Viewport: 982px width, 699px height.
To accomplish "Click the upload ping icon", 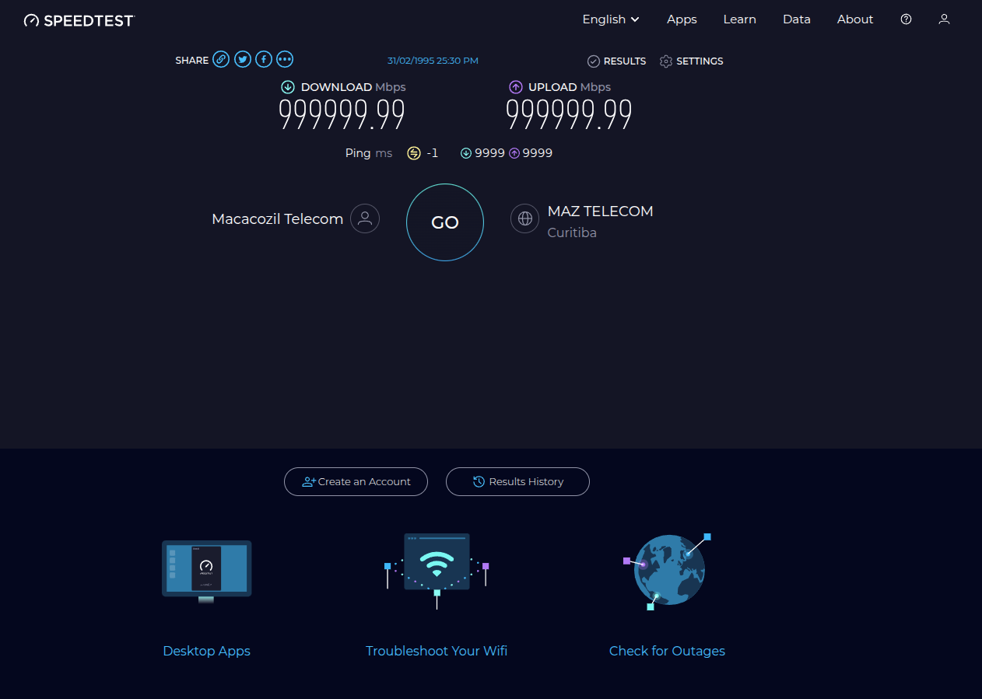I will (514, 153).
